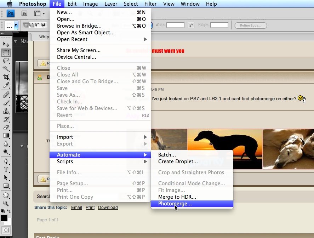Select the Type tool

click(6, 169)
